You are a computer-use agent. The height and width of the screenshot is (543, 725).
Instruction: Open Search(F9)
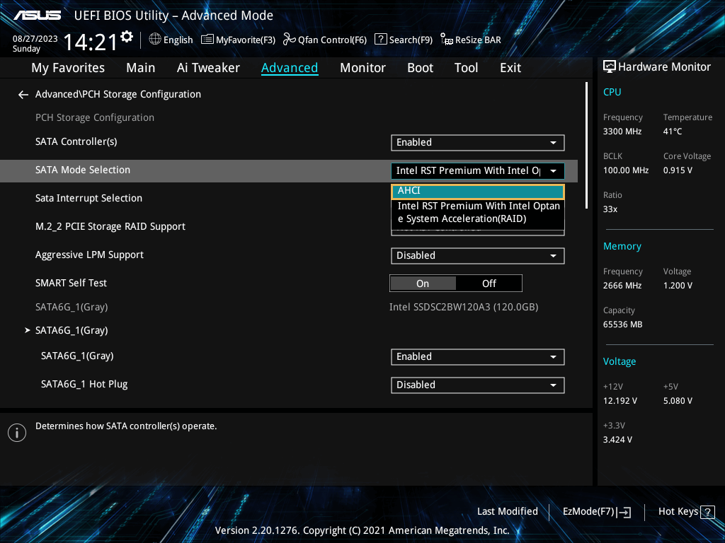404,40
